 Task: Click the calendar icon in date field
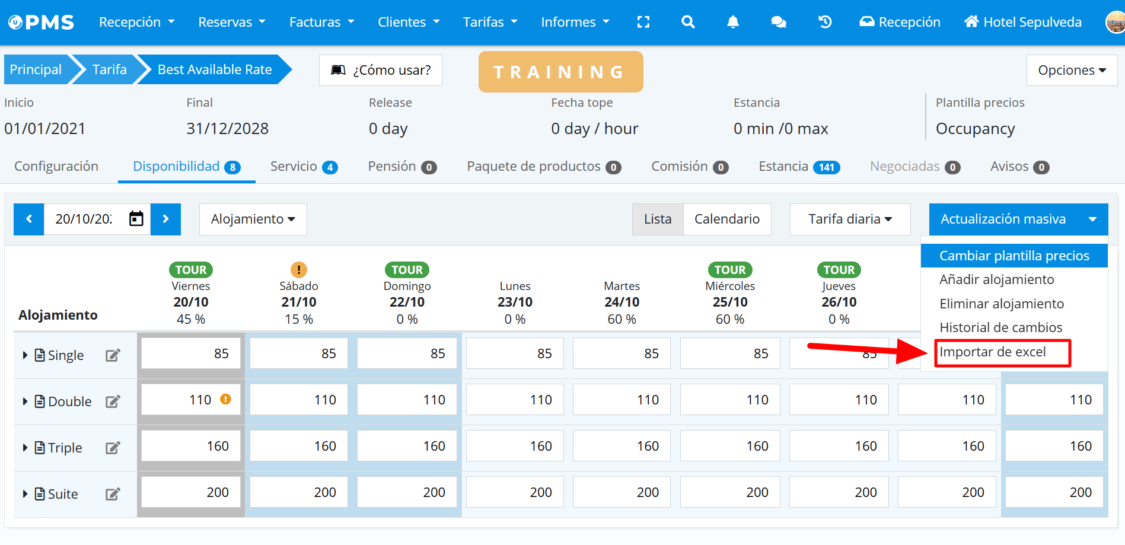[x=136, y=219]
